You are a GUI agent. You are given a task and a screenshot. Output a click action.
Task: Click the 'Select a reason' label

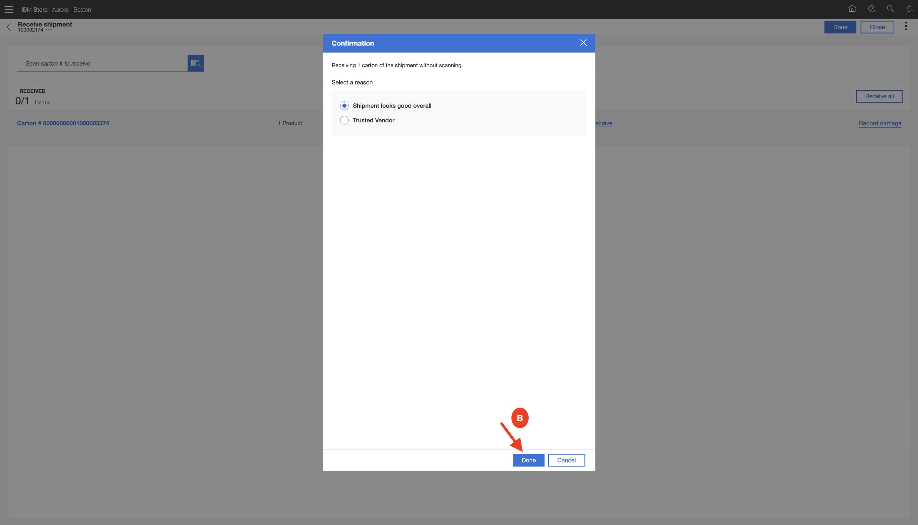(352, 83)
